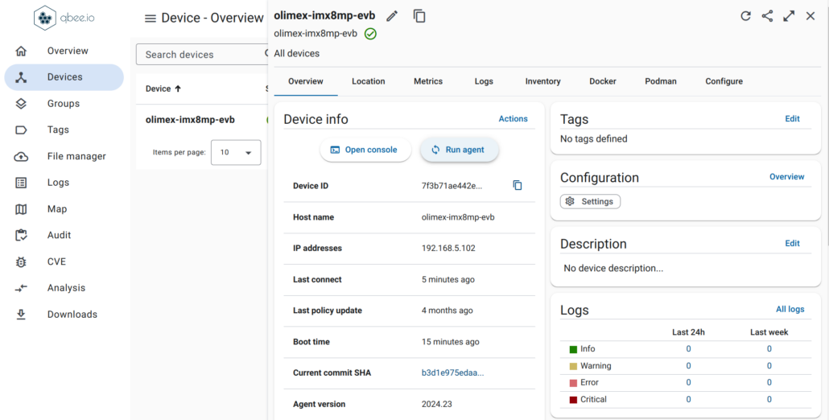Switch to the Podman tab
Viewport: 829px width, 420px height.
[661, 81]
